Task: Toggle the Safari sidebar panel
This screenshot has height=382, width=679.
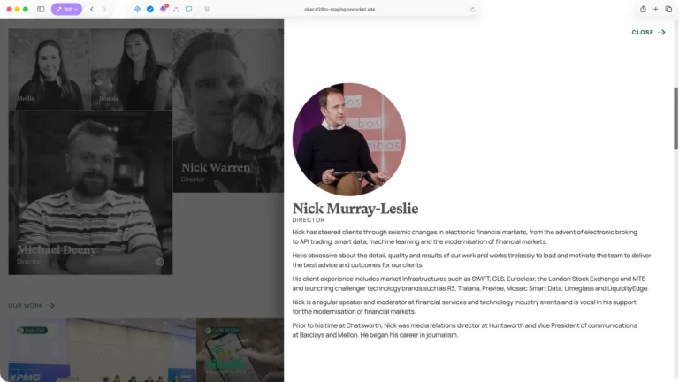Action: point(41,9)
